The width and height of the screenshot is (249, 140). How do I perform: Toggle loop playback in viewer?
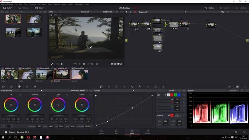point(97,64)
